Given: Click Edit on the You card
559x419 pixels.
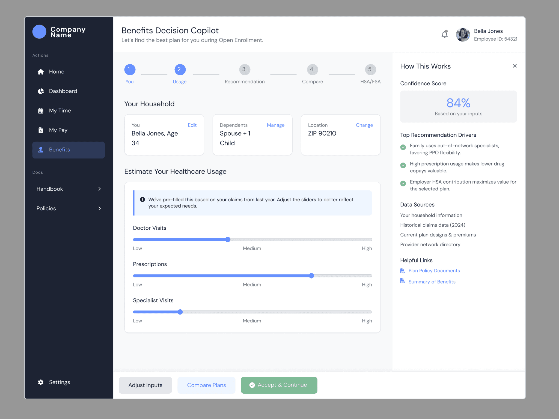Looking at the screenshot, I should coord(192,125).
